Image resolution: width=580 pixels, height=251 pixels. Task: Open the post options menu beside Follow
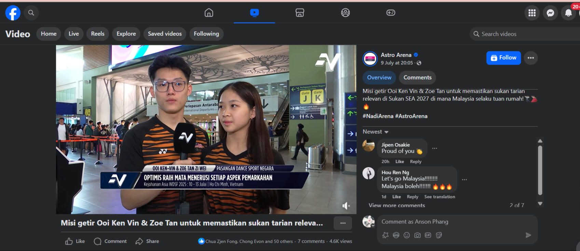(x=530, y=58)
